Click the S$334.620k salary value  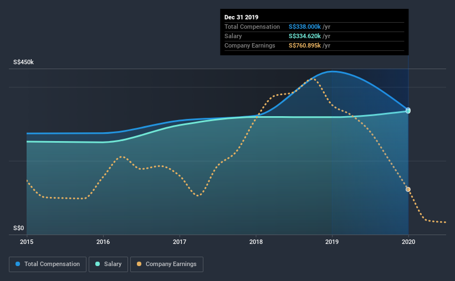[x=305, y=36]
